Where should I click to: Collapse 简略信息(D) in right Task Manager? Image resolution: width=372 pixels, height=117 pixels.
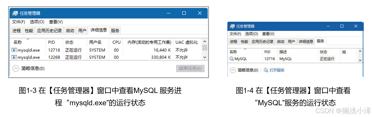pos(244,70)
